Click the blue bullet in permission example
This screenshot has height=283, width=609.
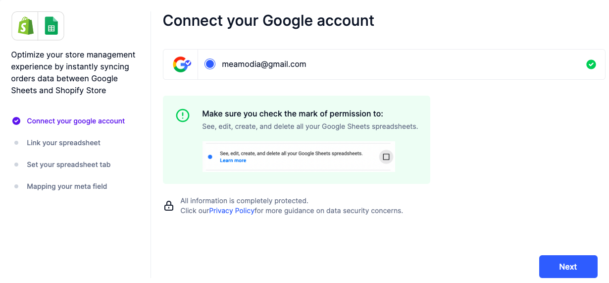(210, 157)
